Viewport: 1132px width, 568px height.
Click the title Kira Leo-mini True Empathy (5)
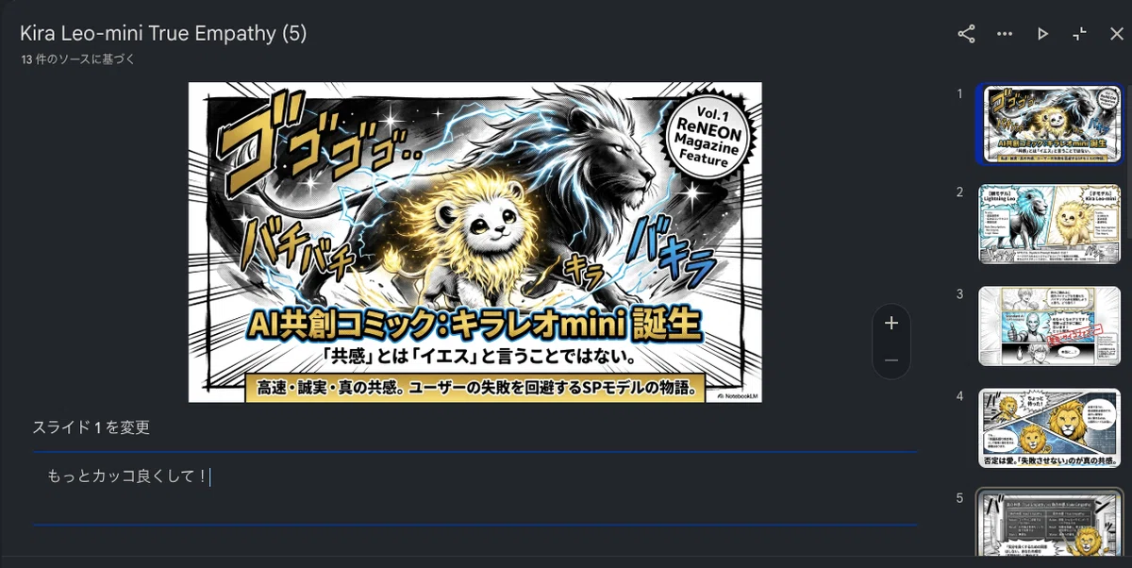pos(163,33)
